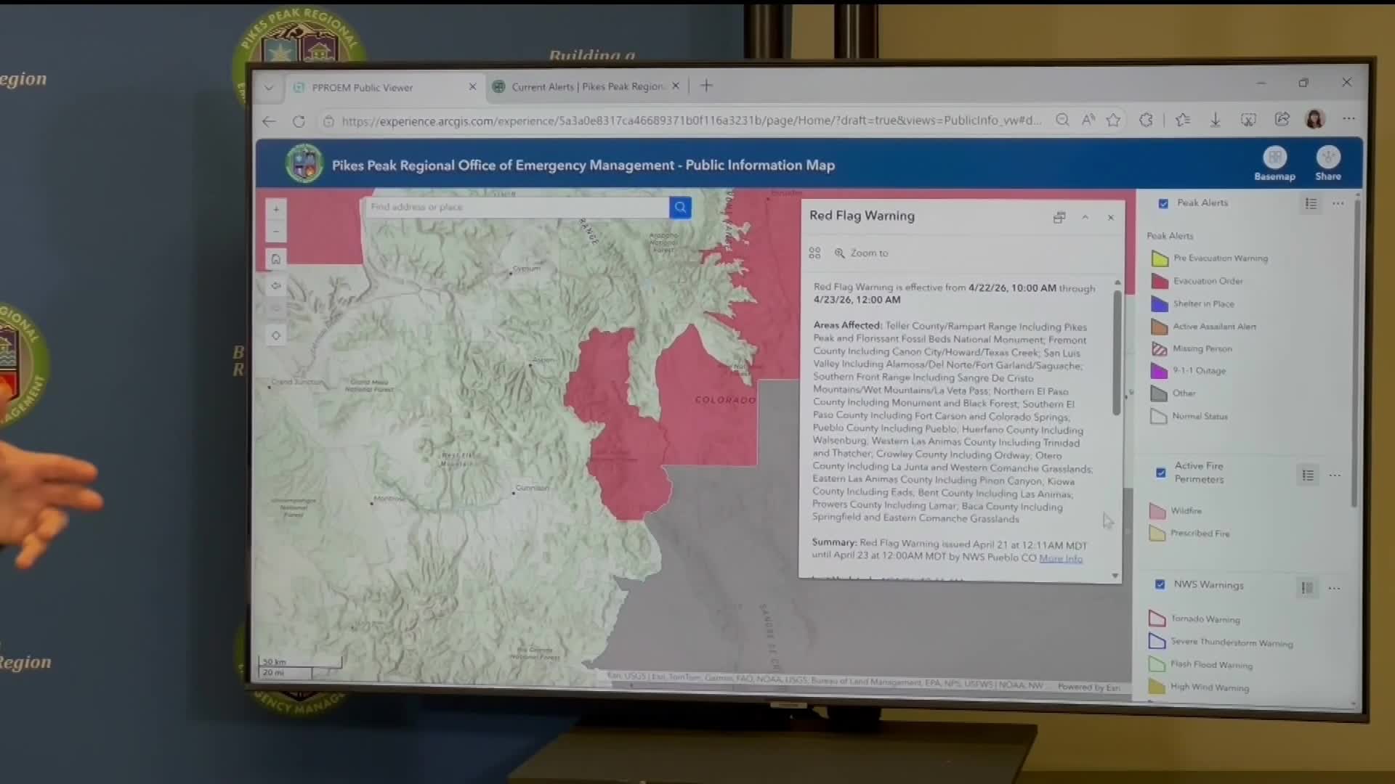Collapse the Red Flag Warning popup
The width and height of the screenshot is (1395, 784).
click(1085, 217)
